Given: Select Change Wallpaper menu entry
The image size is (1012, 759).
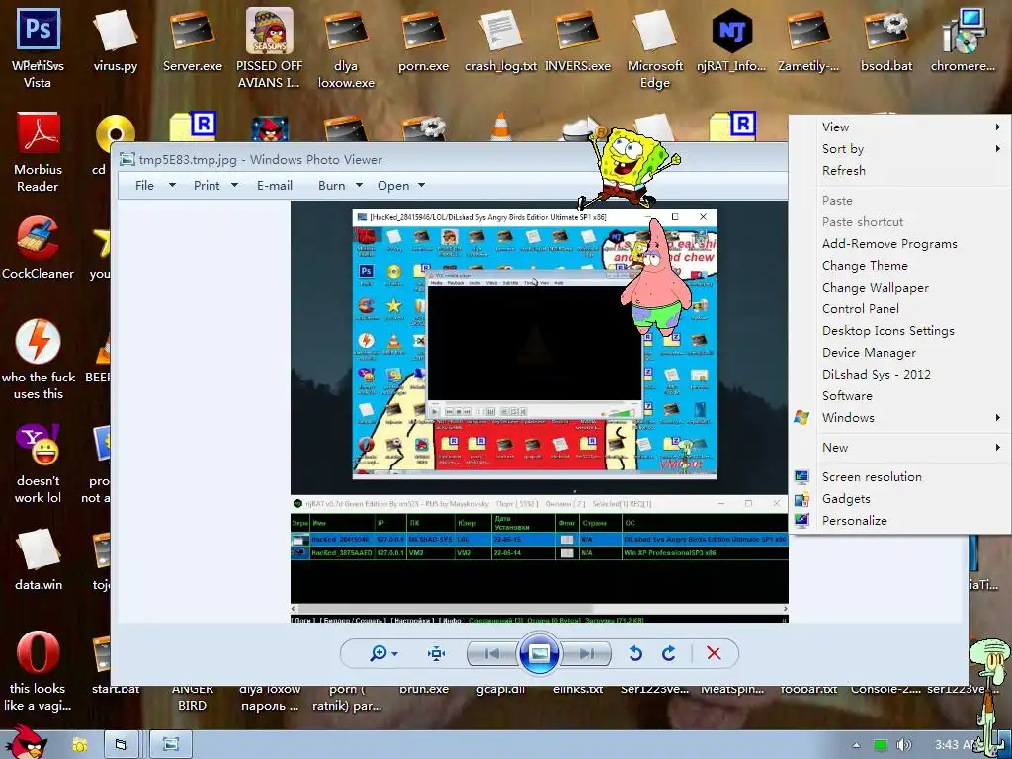Looking at the screenshot, I should pyautogui.click(x=900, y=288).
